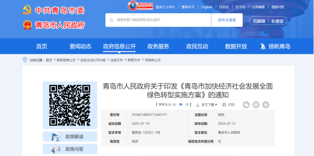The image size is (314, 156).
Task: Open the 政民互动 navigation tab
Action: click(197, 47)
